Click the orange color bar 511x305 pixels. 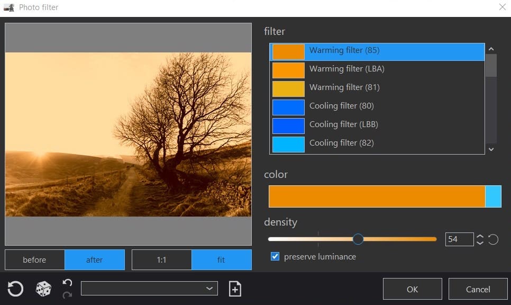pos(377,196)
